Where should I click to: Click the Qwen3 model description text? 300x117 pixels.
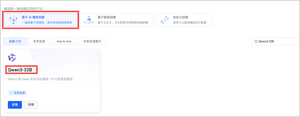tap(40, 79)
